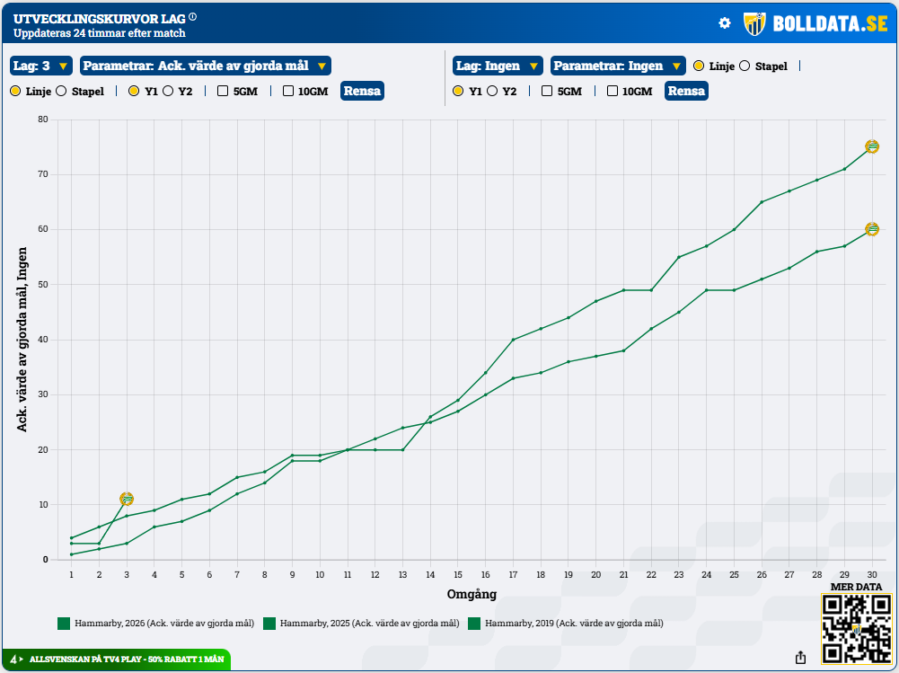Open the Parametrar: Ingen dropdown
The width and height of the screenshot is (899, 673).
[x=617, y=66]
